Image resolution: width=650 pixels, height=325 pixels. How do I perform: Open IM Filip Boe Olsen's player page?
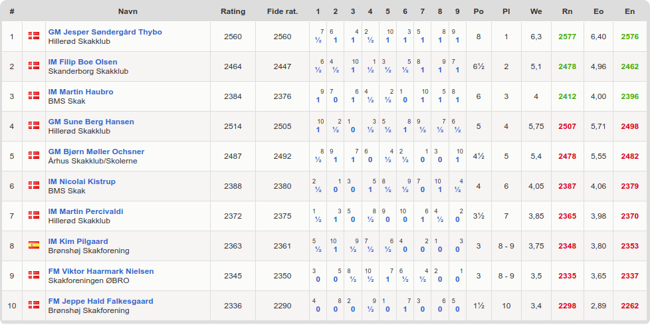coord(83,62)
